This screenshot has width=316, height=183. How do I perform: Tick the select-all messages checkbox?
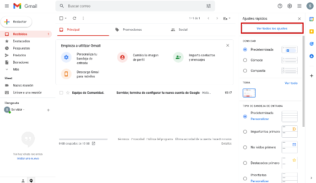click(x=61, y=18)
